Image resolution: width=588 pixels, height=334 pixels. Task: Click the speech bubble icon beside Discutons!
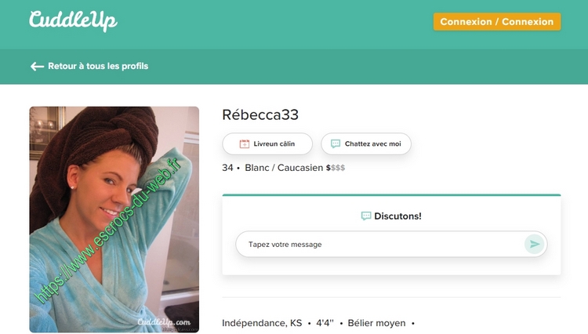366,216
